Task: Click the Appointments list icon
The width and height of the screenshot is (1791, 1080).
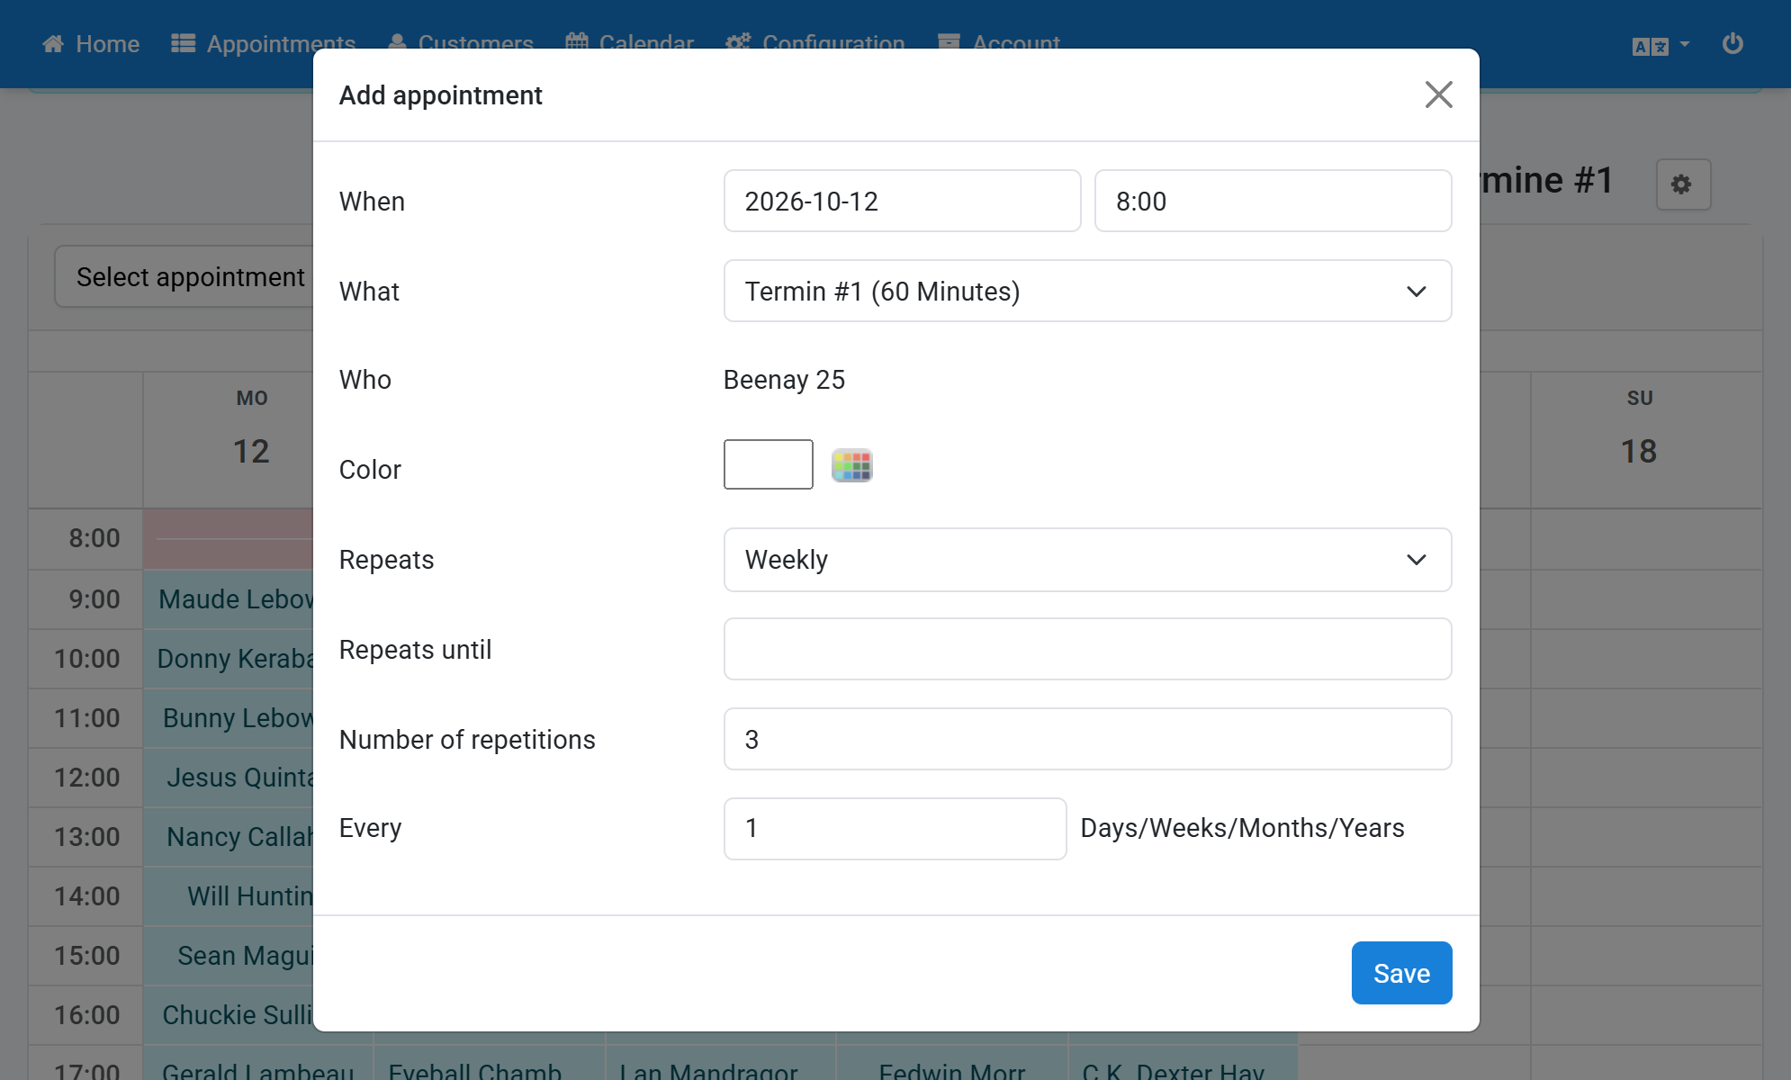Action: (184, 43)
